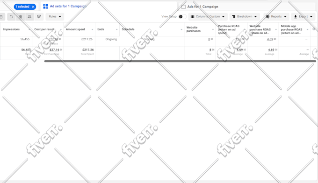Switch to the Ads for 1 Campaign tab

pos(202,7)
